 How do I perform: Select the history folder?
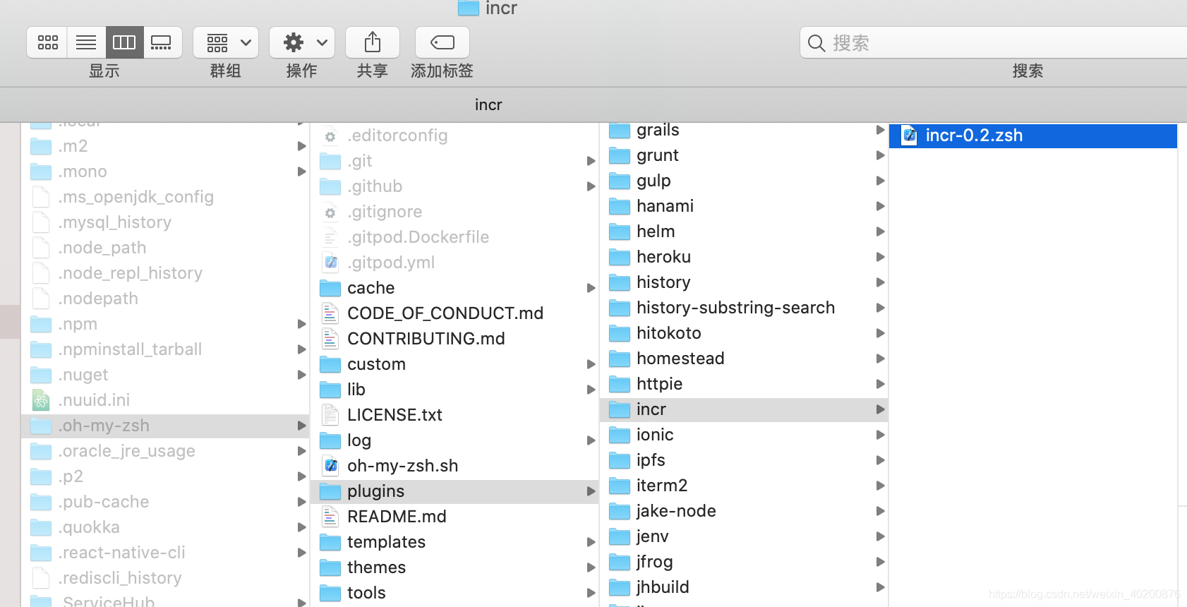click(745, 282)
